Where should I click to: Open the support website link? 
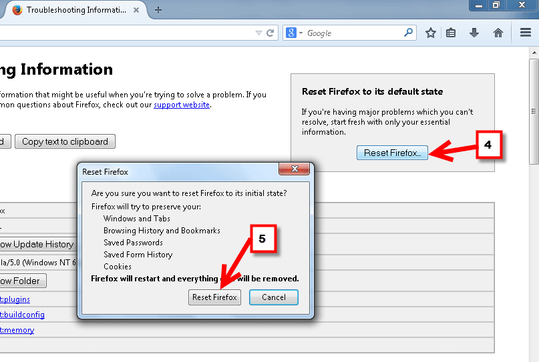click(x=182, y=105)
